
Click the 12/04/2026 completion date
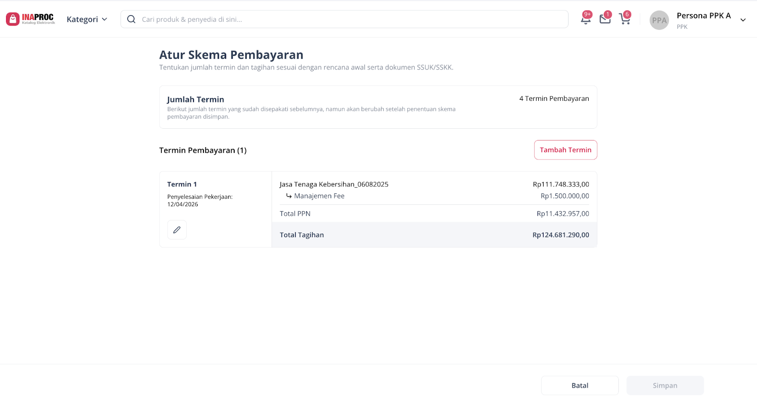coord(183,204)
